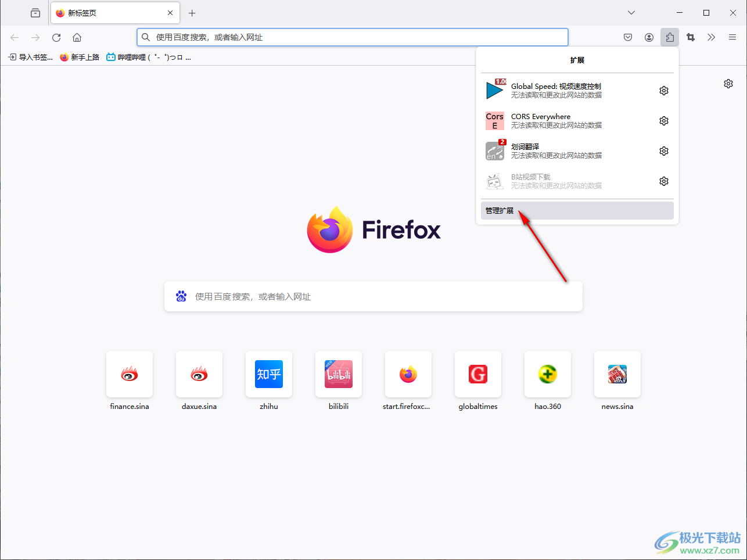
Task: Open settings gear for B站视频下载
Action: (x=664, y=181)
